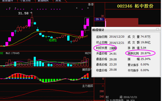Select the latest magenta candle in dashed range
The height and width of the screenshot is (101, 162).
click(87, 22)
